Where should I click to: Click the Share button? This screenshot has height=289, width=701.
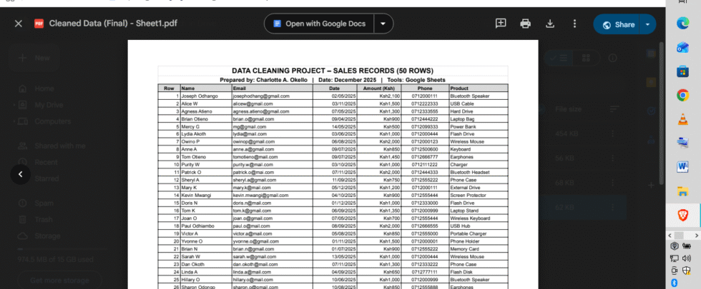[x=618, y=24]
